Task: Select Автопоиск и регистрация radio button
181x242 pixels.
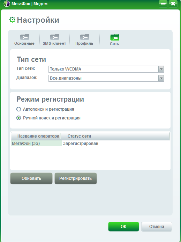Action: (18, 109)
